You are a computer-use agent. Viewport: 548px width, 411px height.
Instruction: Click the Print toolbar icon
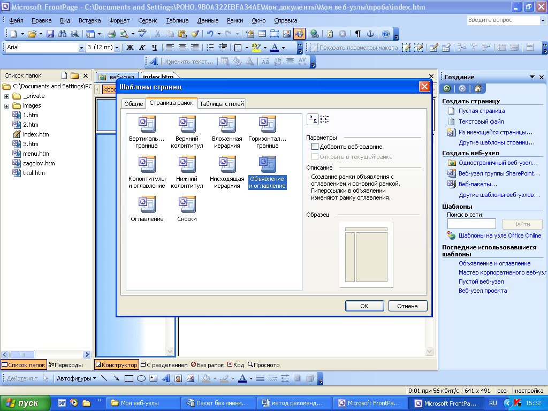pos(111,34)
